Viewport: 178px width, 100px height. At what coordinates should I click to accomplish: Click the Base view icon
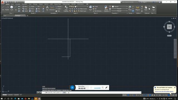154,8
